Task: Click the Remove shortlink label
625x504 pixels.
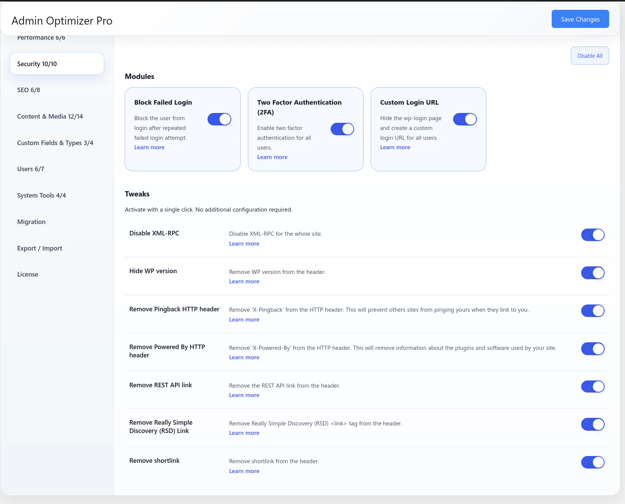Action: point(155,461)
